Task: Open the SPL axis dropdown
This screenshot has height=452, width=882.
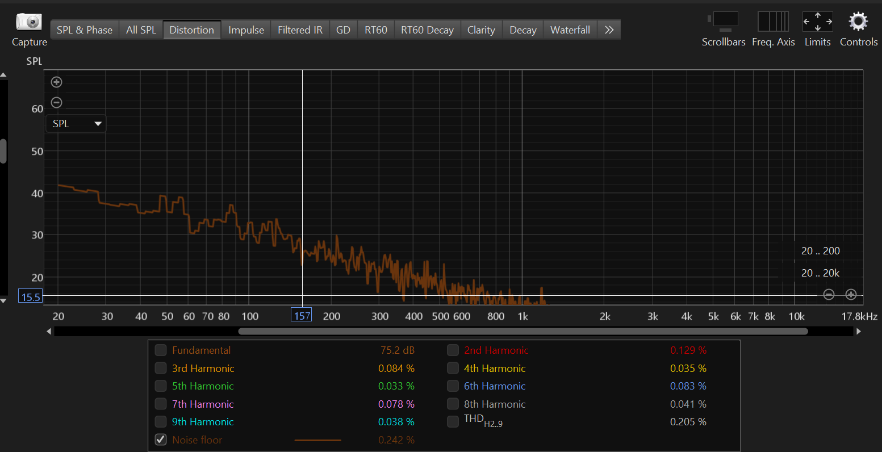Action: (76, 124)
